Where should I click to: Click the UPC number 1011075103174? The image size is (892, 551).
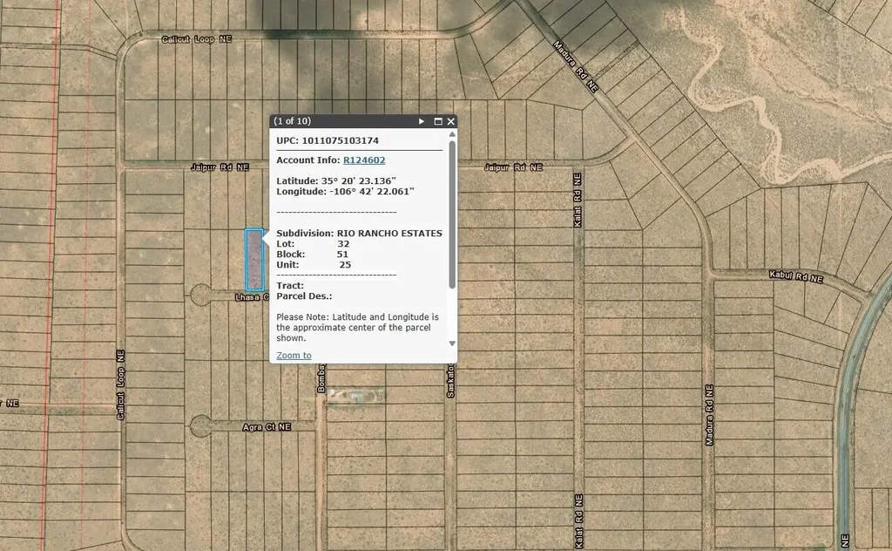[x=340, y=140]
